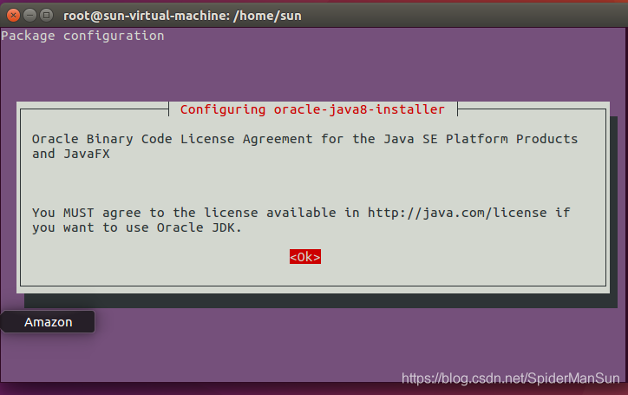
Task: Click the 'and JavaFX' text line
Action: point(71,154)
